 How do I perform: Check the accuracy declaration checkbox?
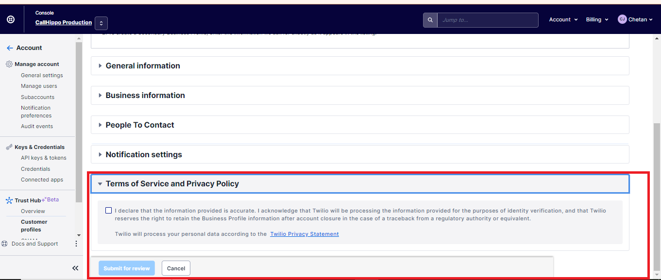point(108,211)
